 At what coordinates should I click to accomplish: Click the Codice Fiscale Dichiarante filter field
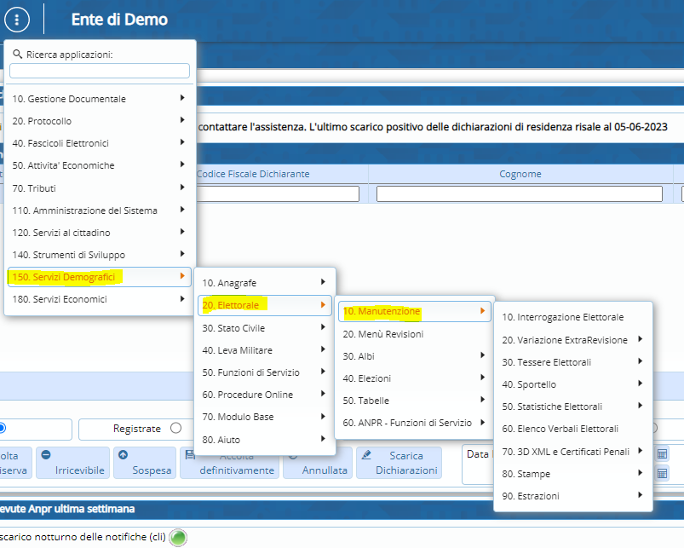click(x=277, y=194)
